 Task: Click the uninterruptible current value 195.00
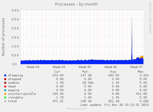[58, 94]
